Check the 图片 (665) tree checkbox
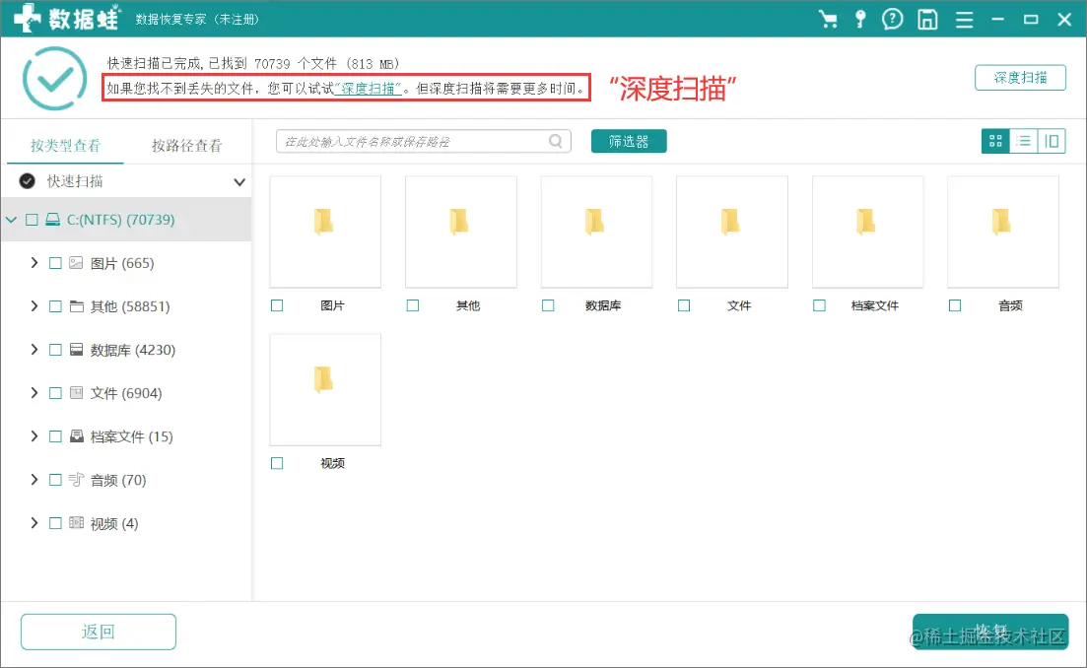 [55, 263]
